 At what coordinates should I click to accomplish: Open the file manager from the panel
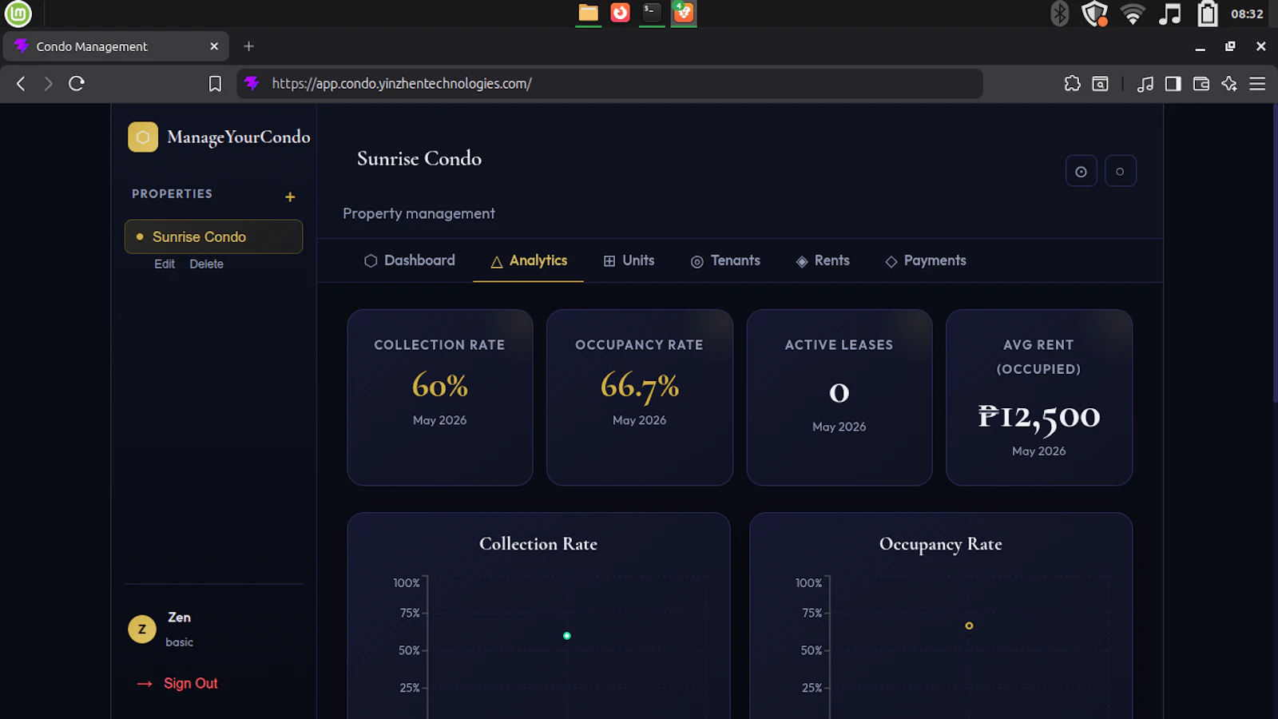589,13
